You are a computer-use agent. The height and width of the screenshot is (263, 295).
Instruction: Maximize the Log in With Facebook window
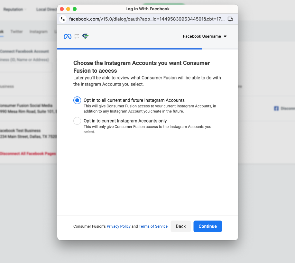coord(75,9)
